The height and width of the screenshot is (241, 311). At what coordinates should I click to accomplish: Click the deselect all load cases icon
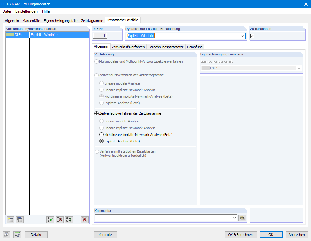point(59,219)
